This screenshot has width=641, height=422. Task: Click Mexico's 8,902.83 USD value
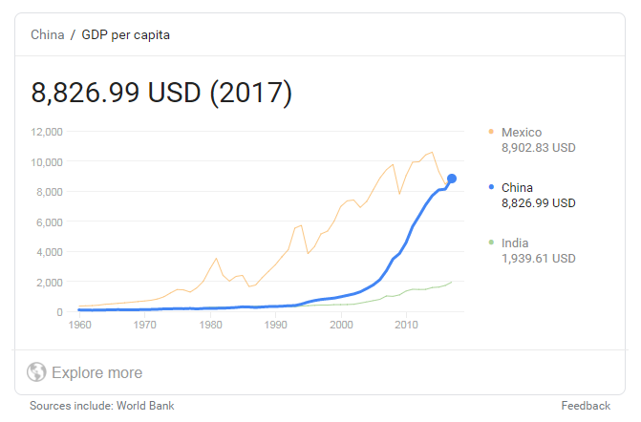[x=539, y=147]
